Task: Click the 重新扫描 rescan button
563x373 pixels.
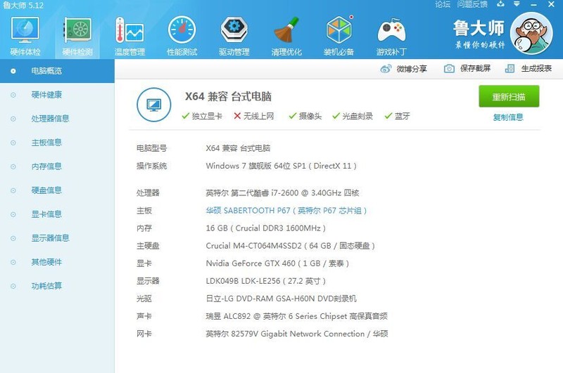Action: pyautogui.click(x=509, y=96)
